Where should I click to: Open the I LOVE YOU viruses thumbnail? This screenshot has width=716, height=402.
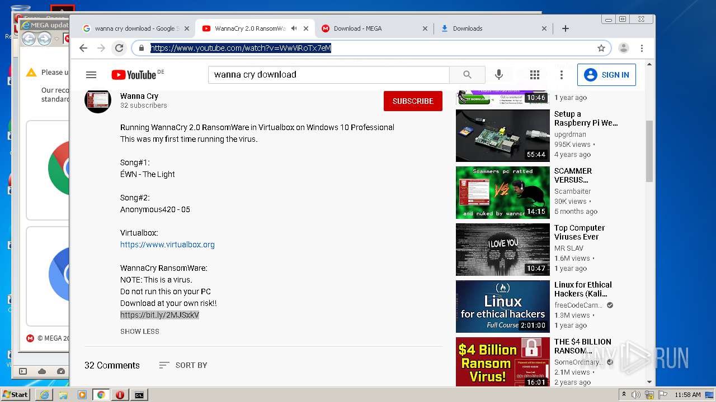(x=503, y=250)
